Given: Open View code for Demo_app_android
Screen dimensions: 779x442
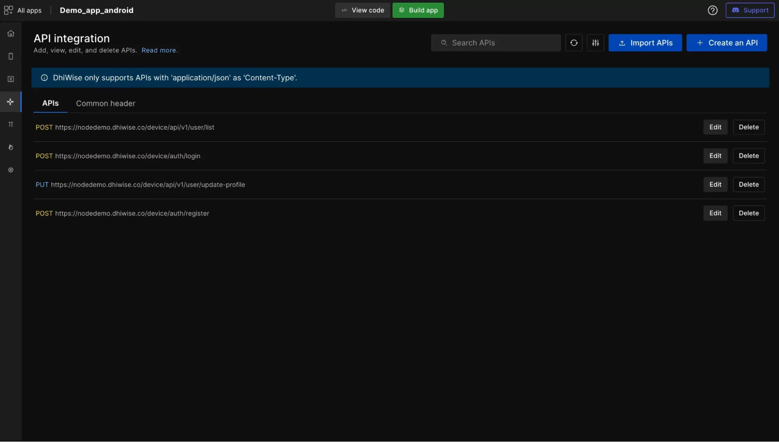Looking at the screenshot, I should pos(362,10).
